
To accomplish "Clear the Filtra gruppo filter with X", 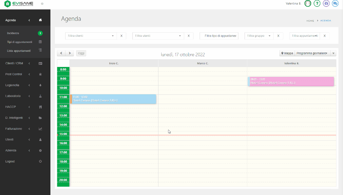I will click(x=278, y=36).
